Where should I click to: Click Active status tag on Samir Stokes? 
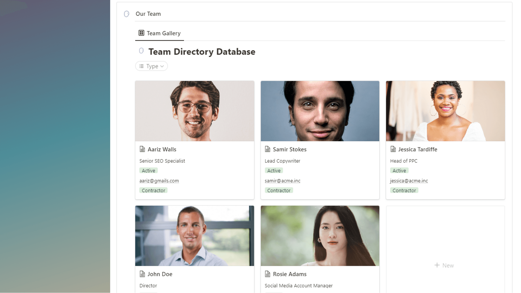click(274, 171)
